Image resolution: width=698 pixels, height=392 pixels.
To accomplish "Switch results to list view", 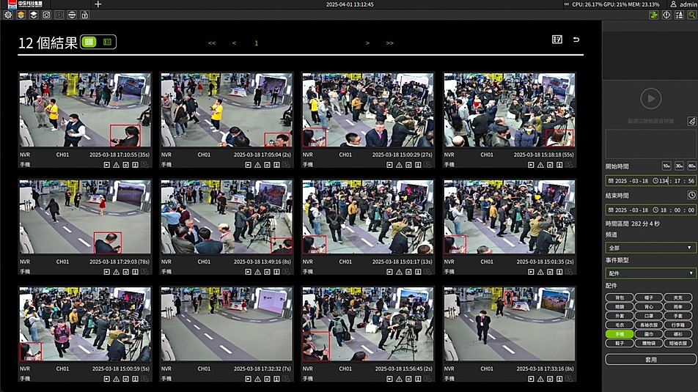I will (107, 42).
